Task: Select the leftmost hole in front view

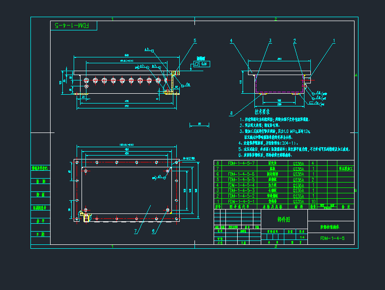Action: point(86,80)
